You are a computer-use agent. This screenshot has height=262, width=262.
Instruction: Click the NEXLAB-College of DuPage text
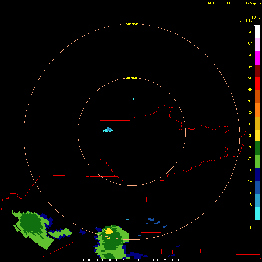232,3
